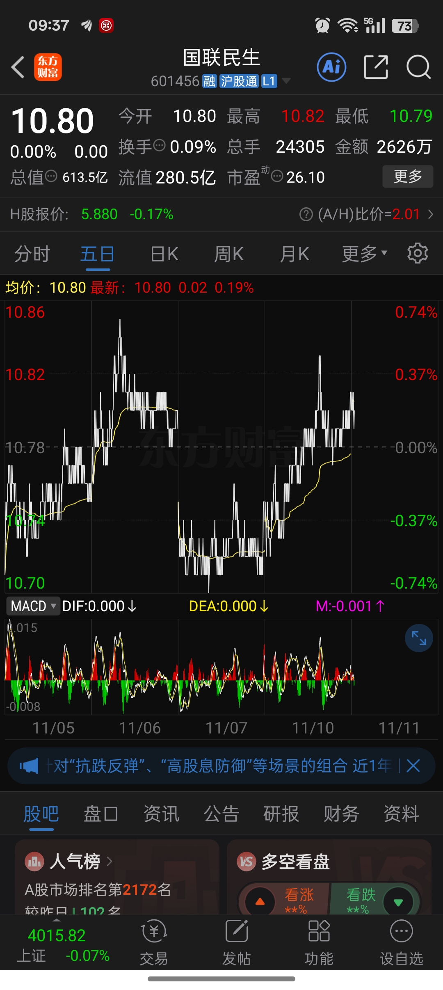
Task: Tap the 设自选 watchlist icon
Action: [x=402, y=931]
